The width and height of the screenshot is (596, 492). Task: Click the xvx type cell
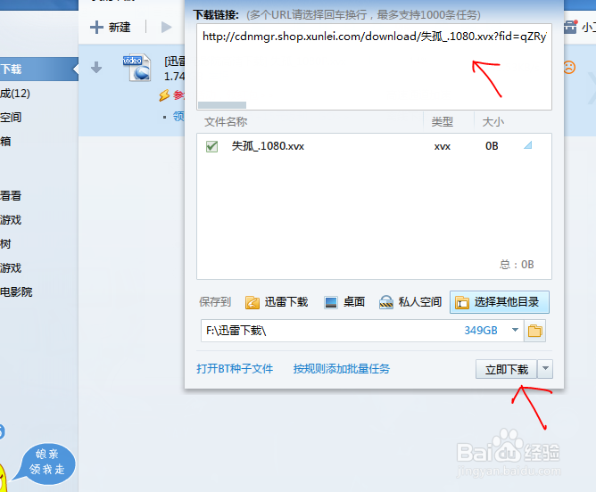pos(442,146)
